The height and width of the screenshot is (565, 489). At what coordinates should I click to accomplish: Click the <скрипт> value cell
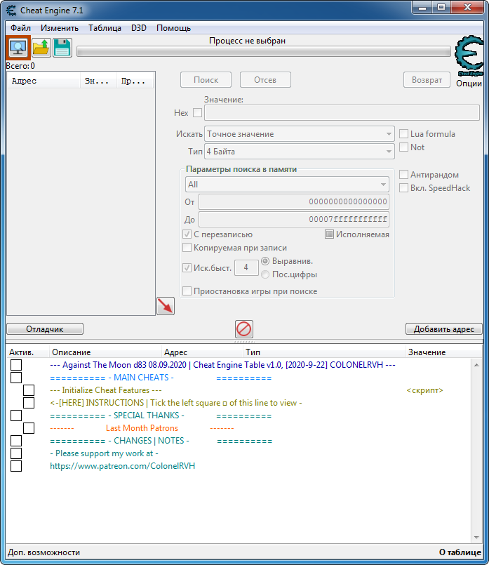pyautogui.click(x=425, y=390)
